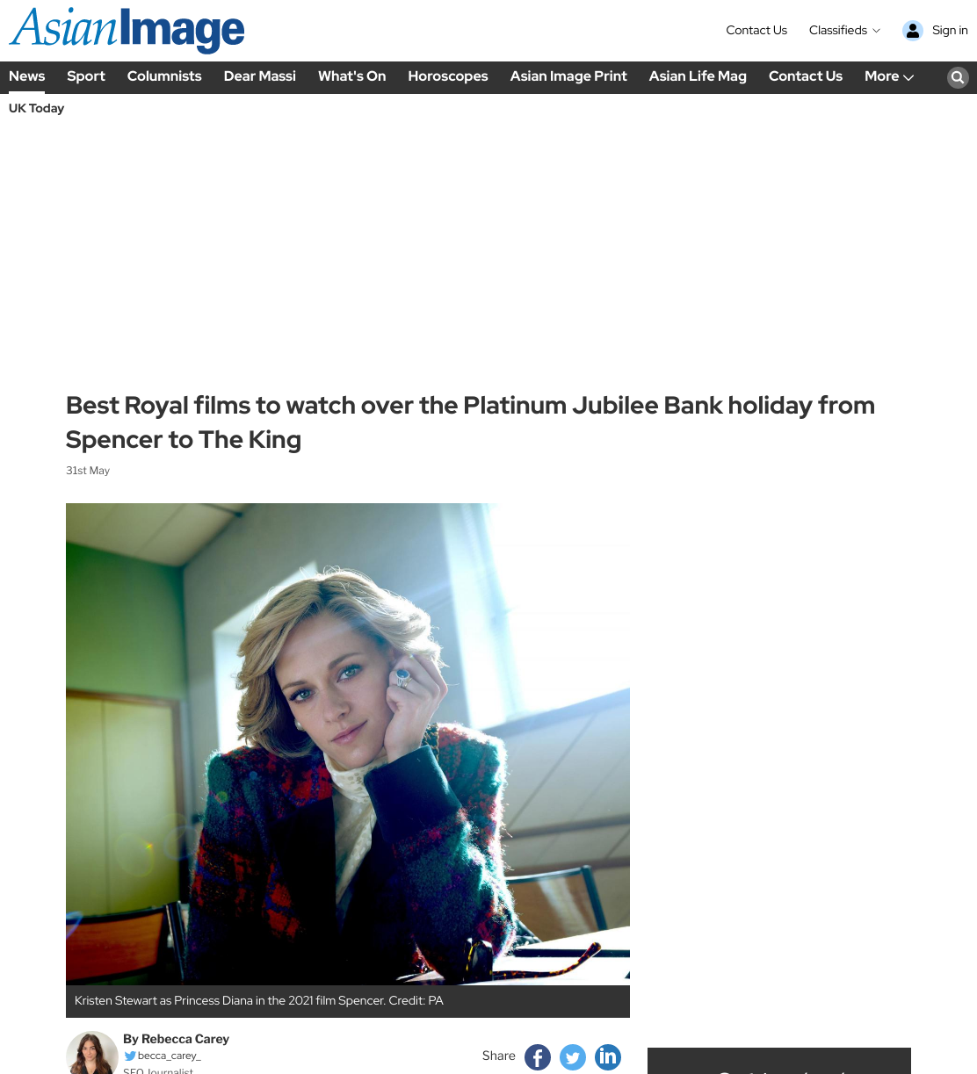Click the search magnifier icon
Image resolution: width=977 pixels, height=1074 pixels.
pyautogui.click(x=958, y=77)
